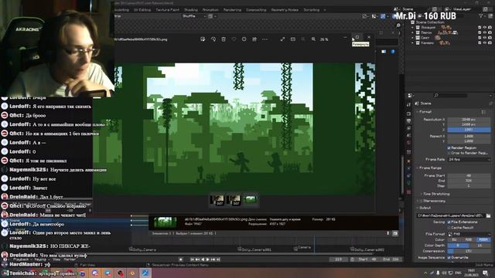Jump to last frame in timeline controls

[218, 259]
